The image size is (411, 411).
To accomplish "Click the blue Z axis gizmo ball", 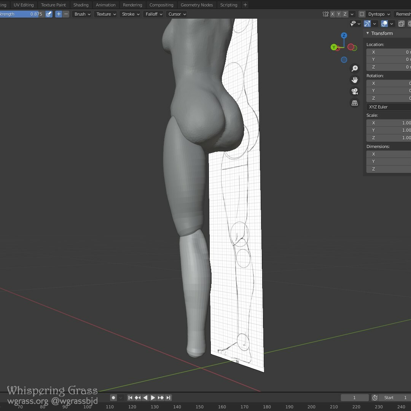I will click(x=344, y=35).
